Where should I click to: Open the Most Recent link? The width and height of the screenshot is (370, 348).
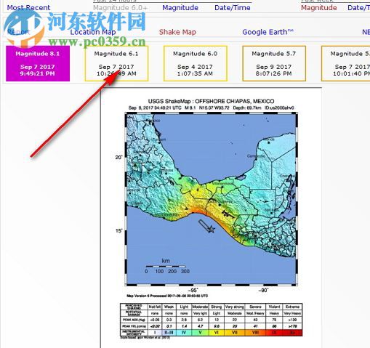point(28,7)
